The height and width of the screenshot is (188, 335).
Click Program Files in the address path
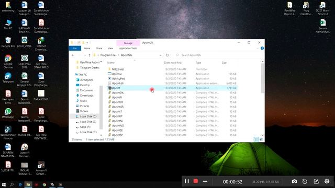108,55
